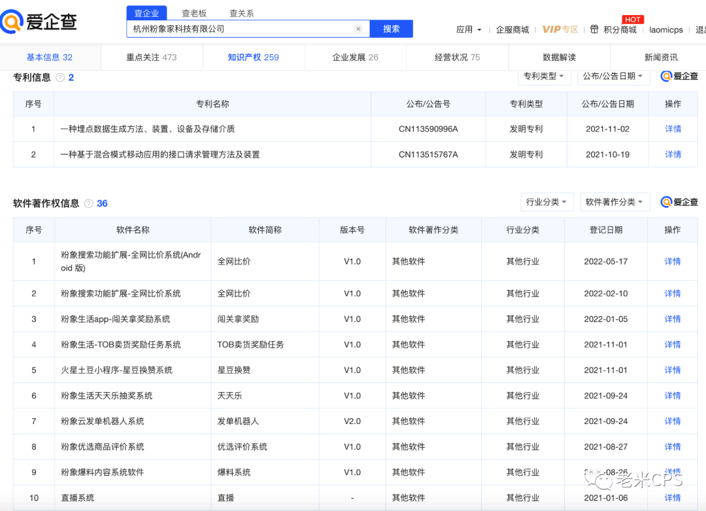Click software name 火星土豆小程序-星豆换赞系统
Viewport: 706px width, 511px height.
[x=116, y=370]
